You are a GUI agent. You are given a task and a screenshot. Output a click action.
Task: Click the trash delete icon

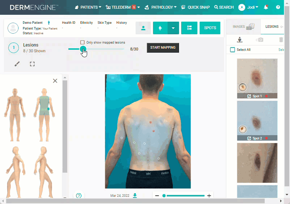pyautogui.click(x=281, y=40)
